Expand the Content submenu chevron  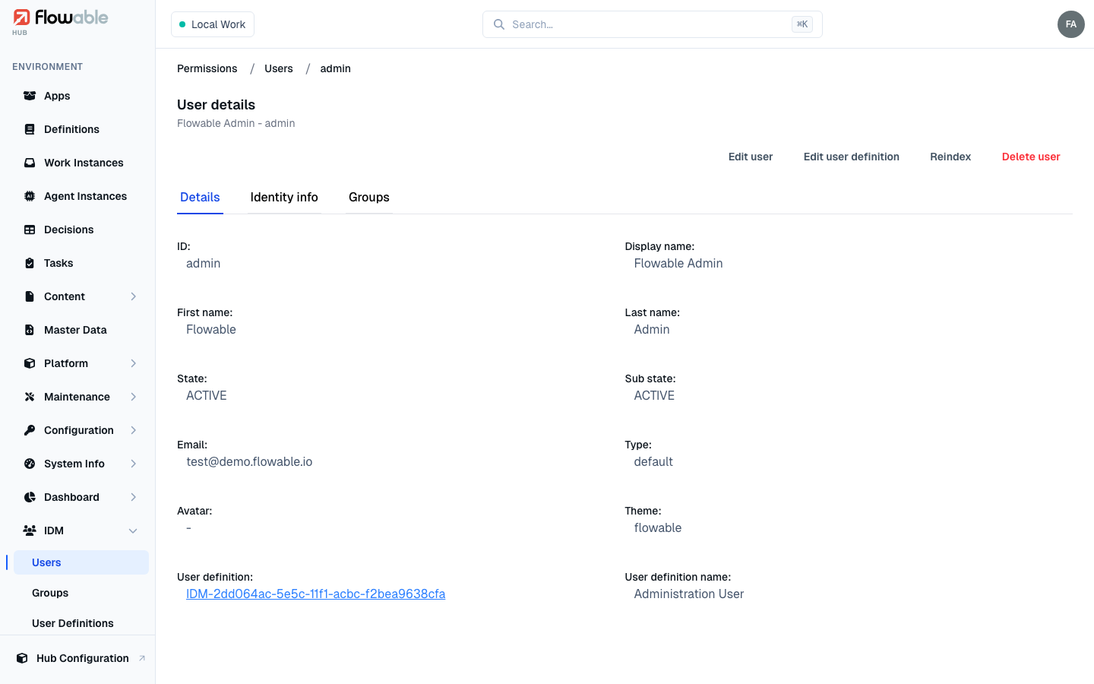[134, 296]
